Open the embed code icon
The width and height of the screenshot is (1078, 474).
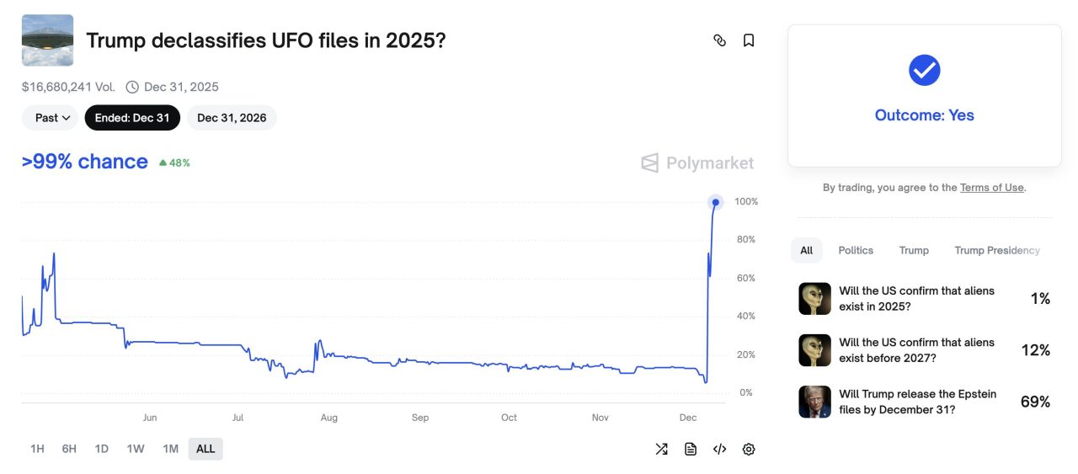point(719,449)
